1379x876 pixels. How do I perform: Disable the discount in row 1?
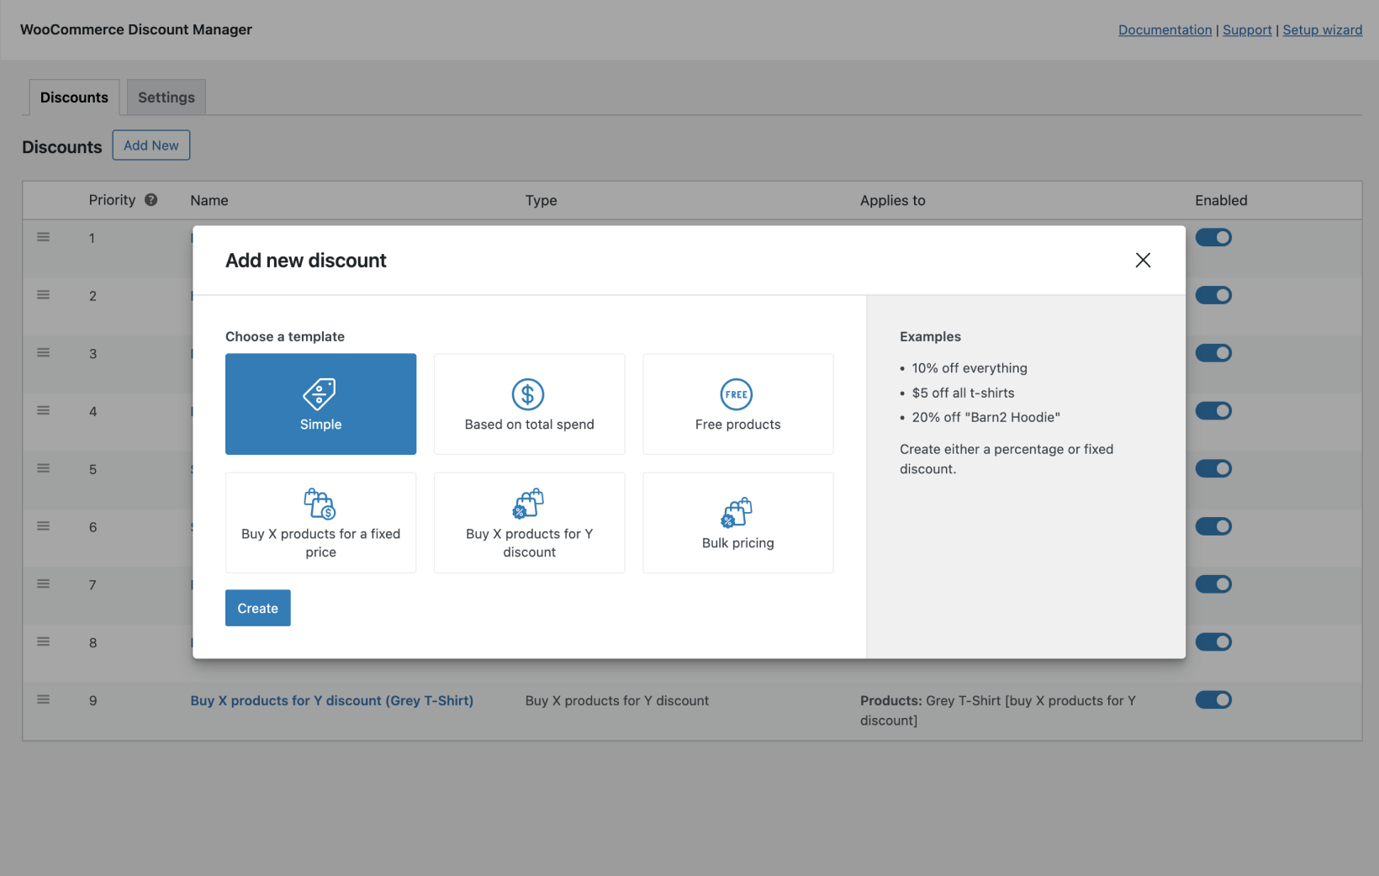(1213, 237)
